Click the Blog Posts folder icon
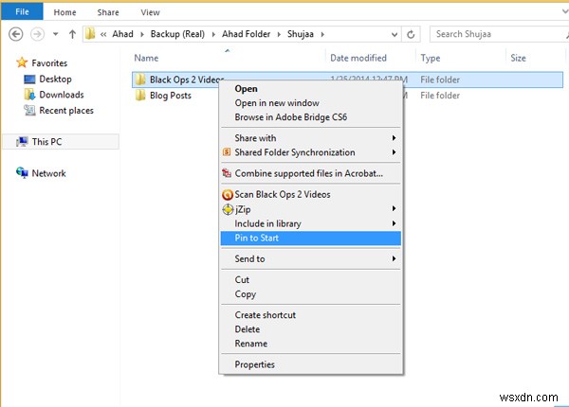Viewport: 569px width, 407px height. click(140, 96)
